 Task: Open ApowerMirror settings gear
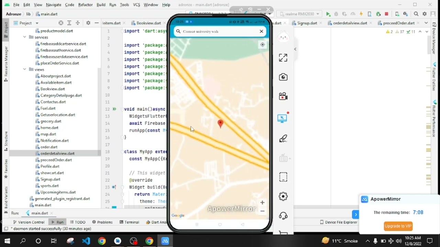click(x=283, y=196)
